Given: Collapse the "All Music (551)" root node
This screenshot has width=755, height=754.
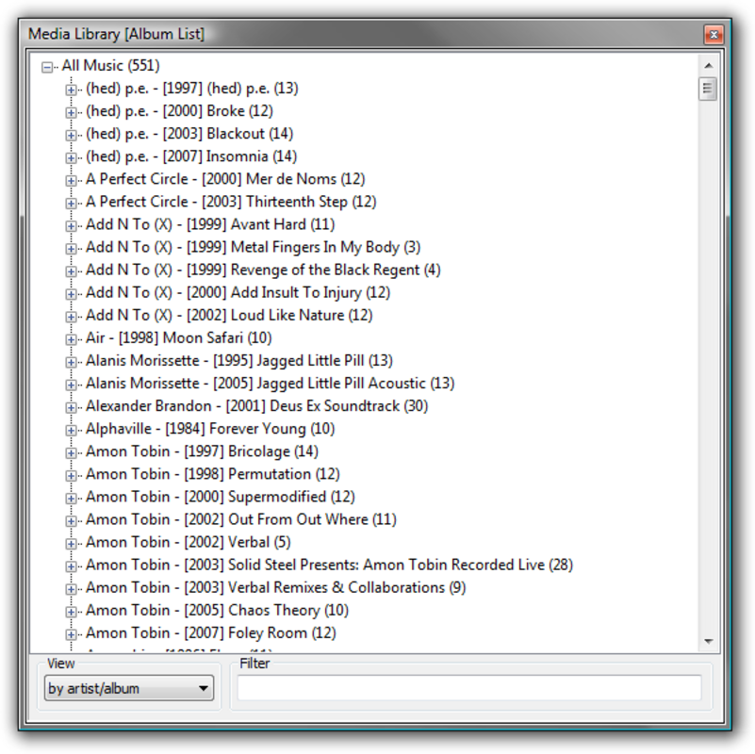Looking at the screenshot, I should [x=48, y=66].
